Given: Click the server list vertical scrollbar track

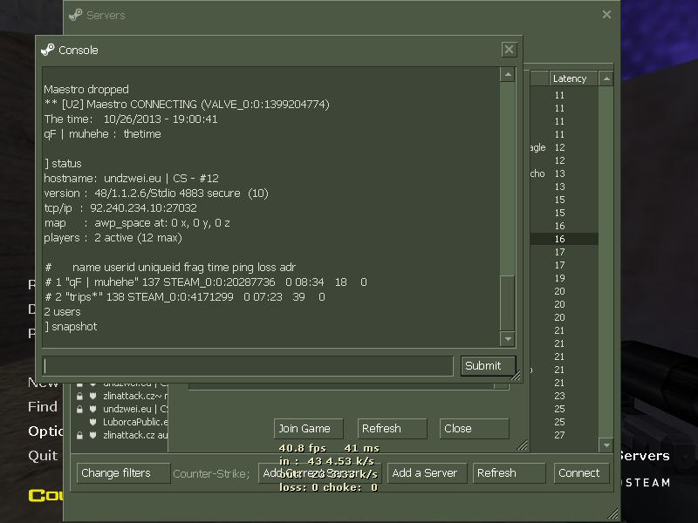Looking at the screenshot, I should (606, 261).
